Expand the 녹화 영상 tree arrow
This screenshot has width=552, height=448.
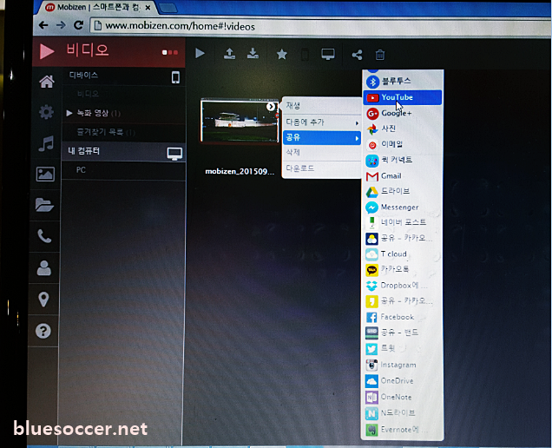pyautogui.click(x=69, y=113)
